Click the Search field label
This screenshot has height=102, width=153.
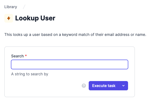[17, 56]
